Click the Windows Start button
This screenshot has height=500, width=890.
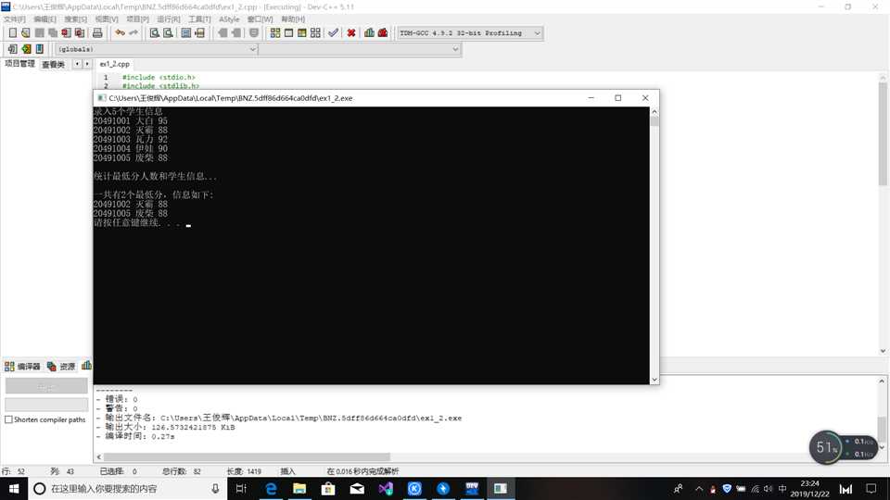(14, 489)
